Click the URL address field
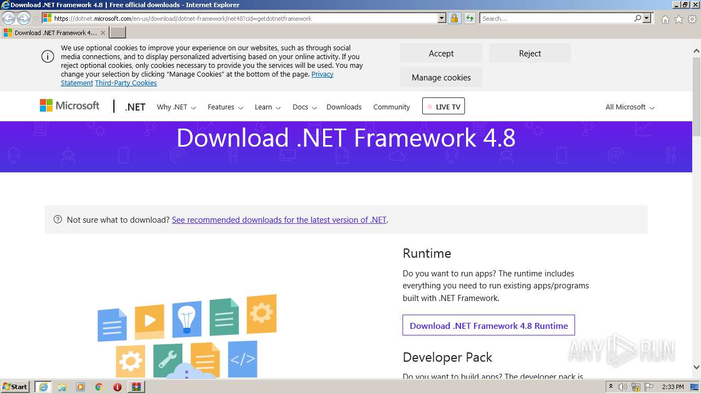The height and width of the screenshot is (394, 701). [x=245, y=18]
